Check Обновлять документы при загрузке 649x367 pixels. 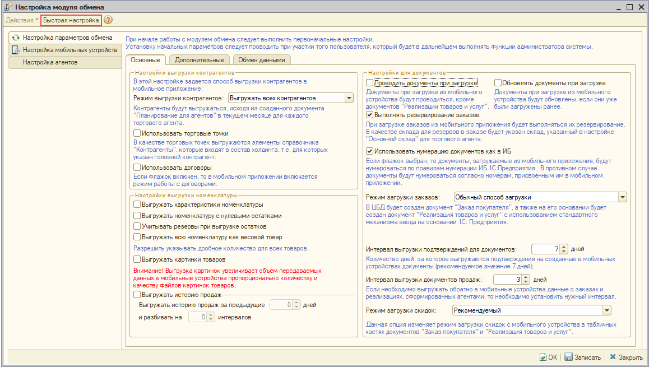coord(498,83)
